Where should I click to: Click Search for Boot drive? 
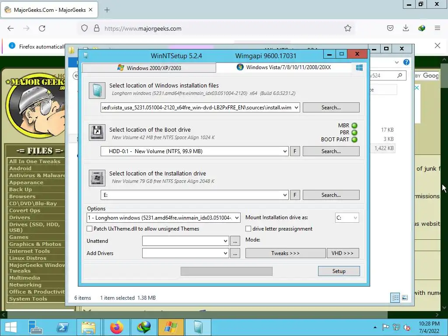coord(331,151)
